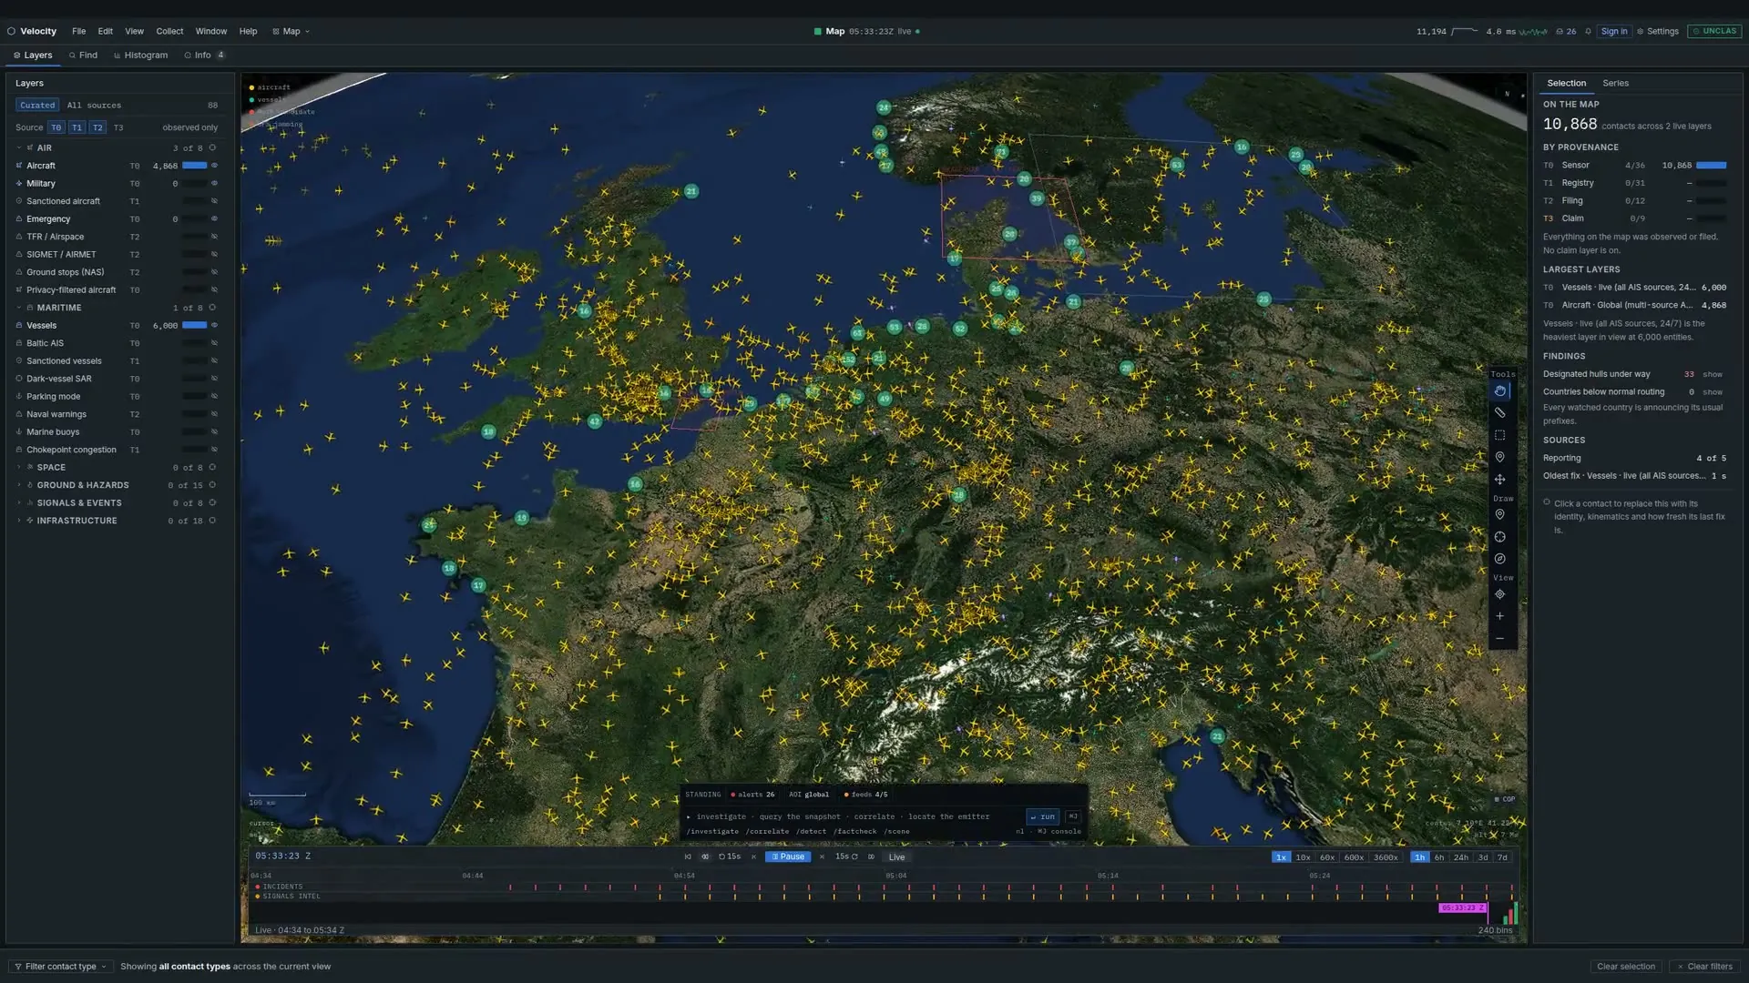
Task: Hide the Aircraft layer eye toggle
Action: pyautogui.click(x=215, y=166)
